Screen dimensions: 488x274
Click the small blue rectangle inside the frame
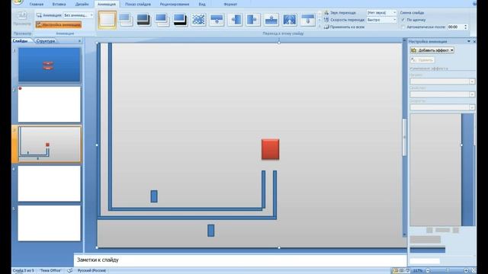pos(154,196)
